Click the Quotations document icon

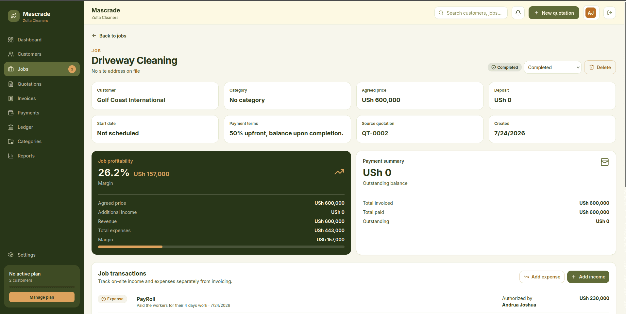click(11, 84)
